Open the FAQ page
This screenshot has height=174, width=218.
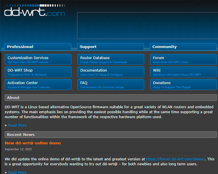pyautogui.click(x=111, y=84)
